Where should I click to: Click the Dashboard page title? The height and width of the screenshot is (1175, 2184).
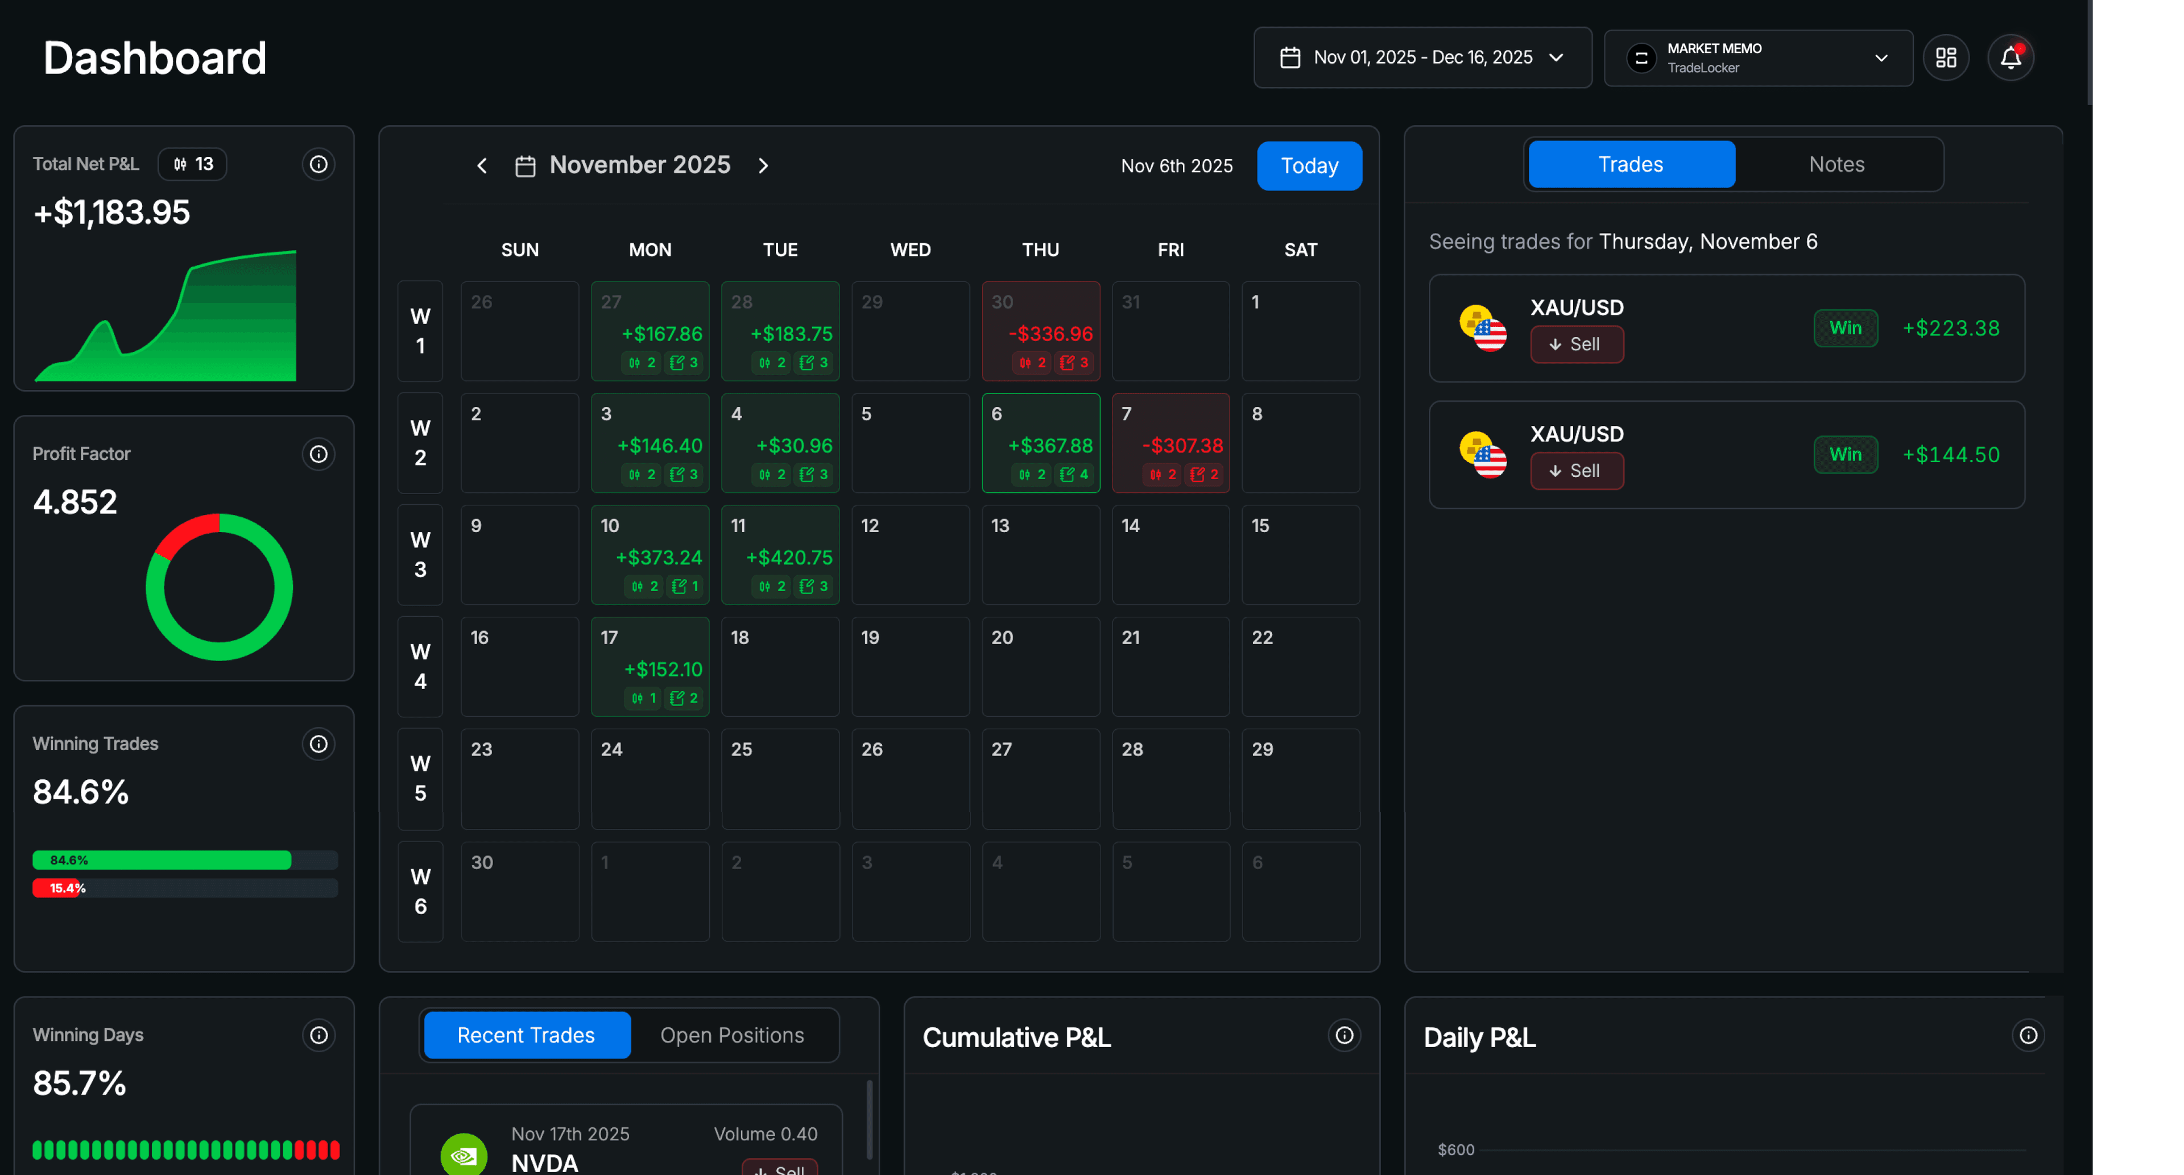(154, 57)
